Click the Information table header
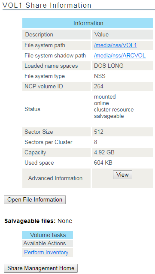Viewport: 155px width, 274px height. click(x=88, y=23)
